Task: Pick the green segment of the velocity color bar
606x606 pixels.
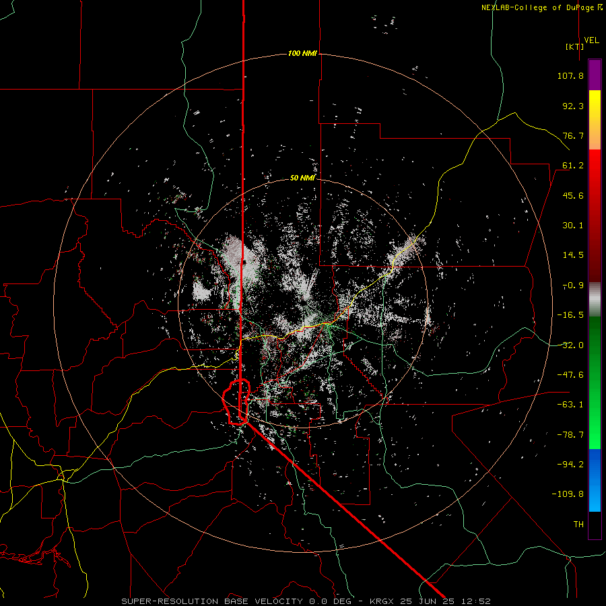Action: 595,382
